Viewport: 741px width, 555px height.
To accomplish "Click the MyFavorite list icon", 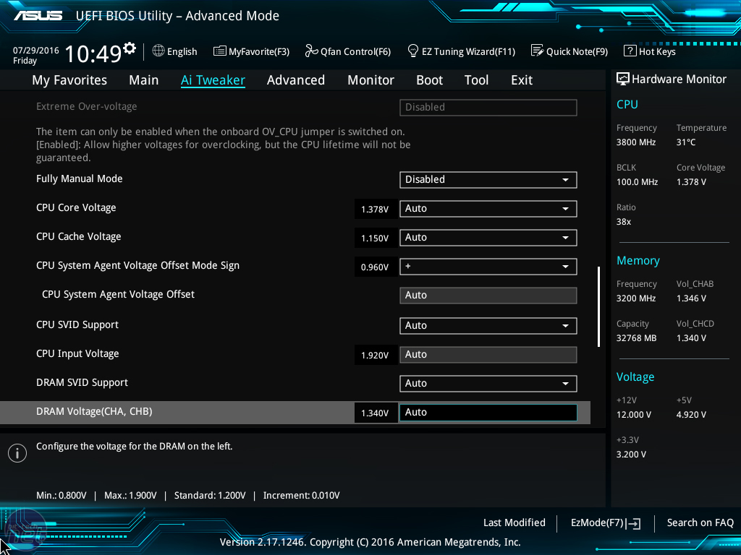I will [x=219, y=51].
